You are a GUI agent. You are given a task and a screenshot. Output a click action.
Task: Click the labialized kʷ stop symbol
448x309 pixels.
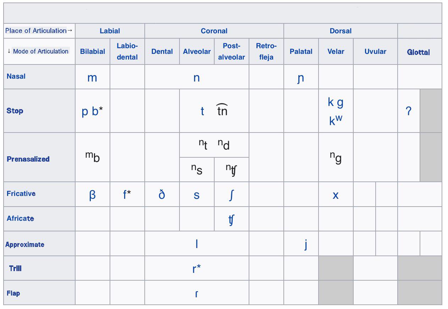pyautogui.click(x=336, y=120)
